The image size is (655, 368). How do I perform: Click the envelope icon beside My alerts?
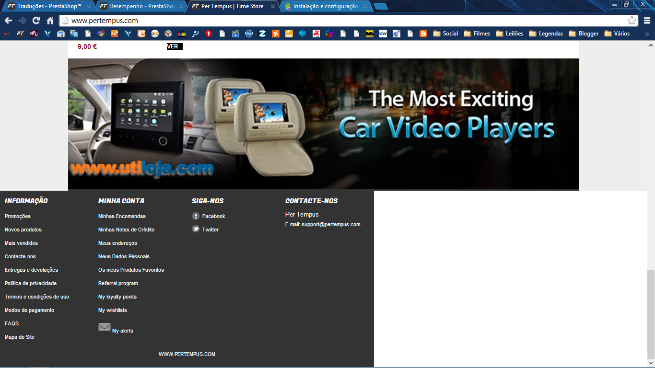pyautogui.click(x=105, y=327)
